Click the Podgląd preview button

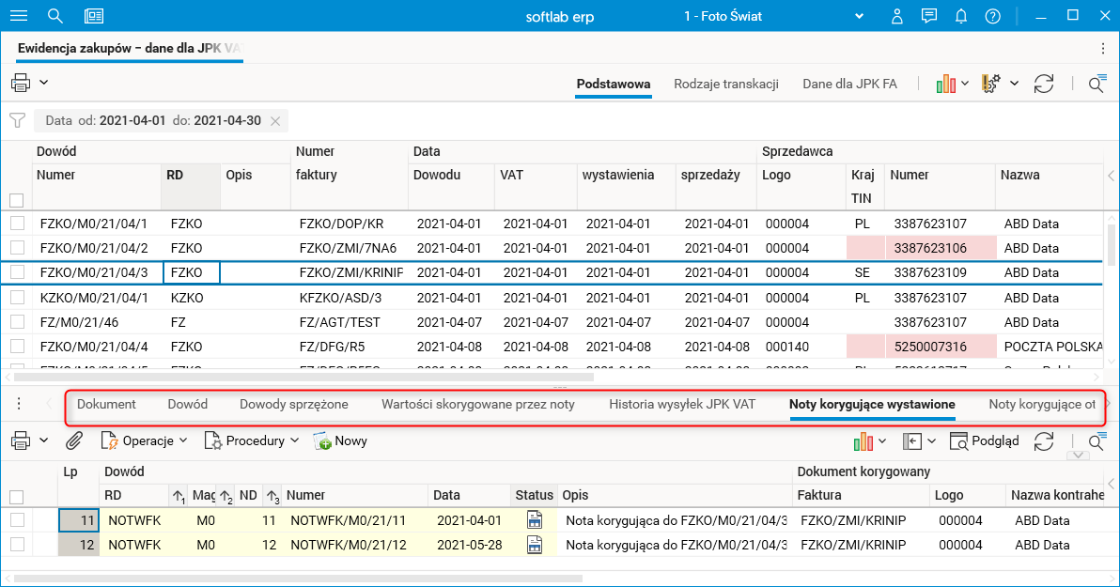(x=984, y=440)
